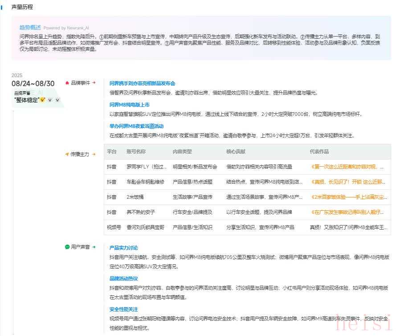Screen dimensions: 400x336
Task: Select the account cell 车匙会车钥匙维修
Action: click(x=145, y=182)
